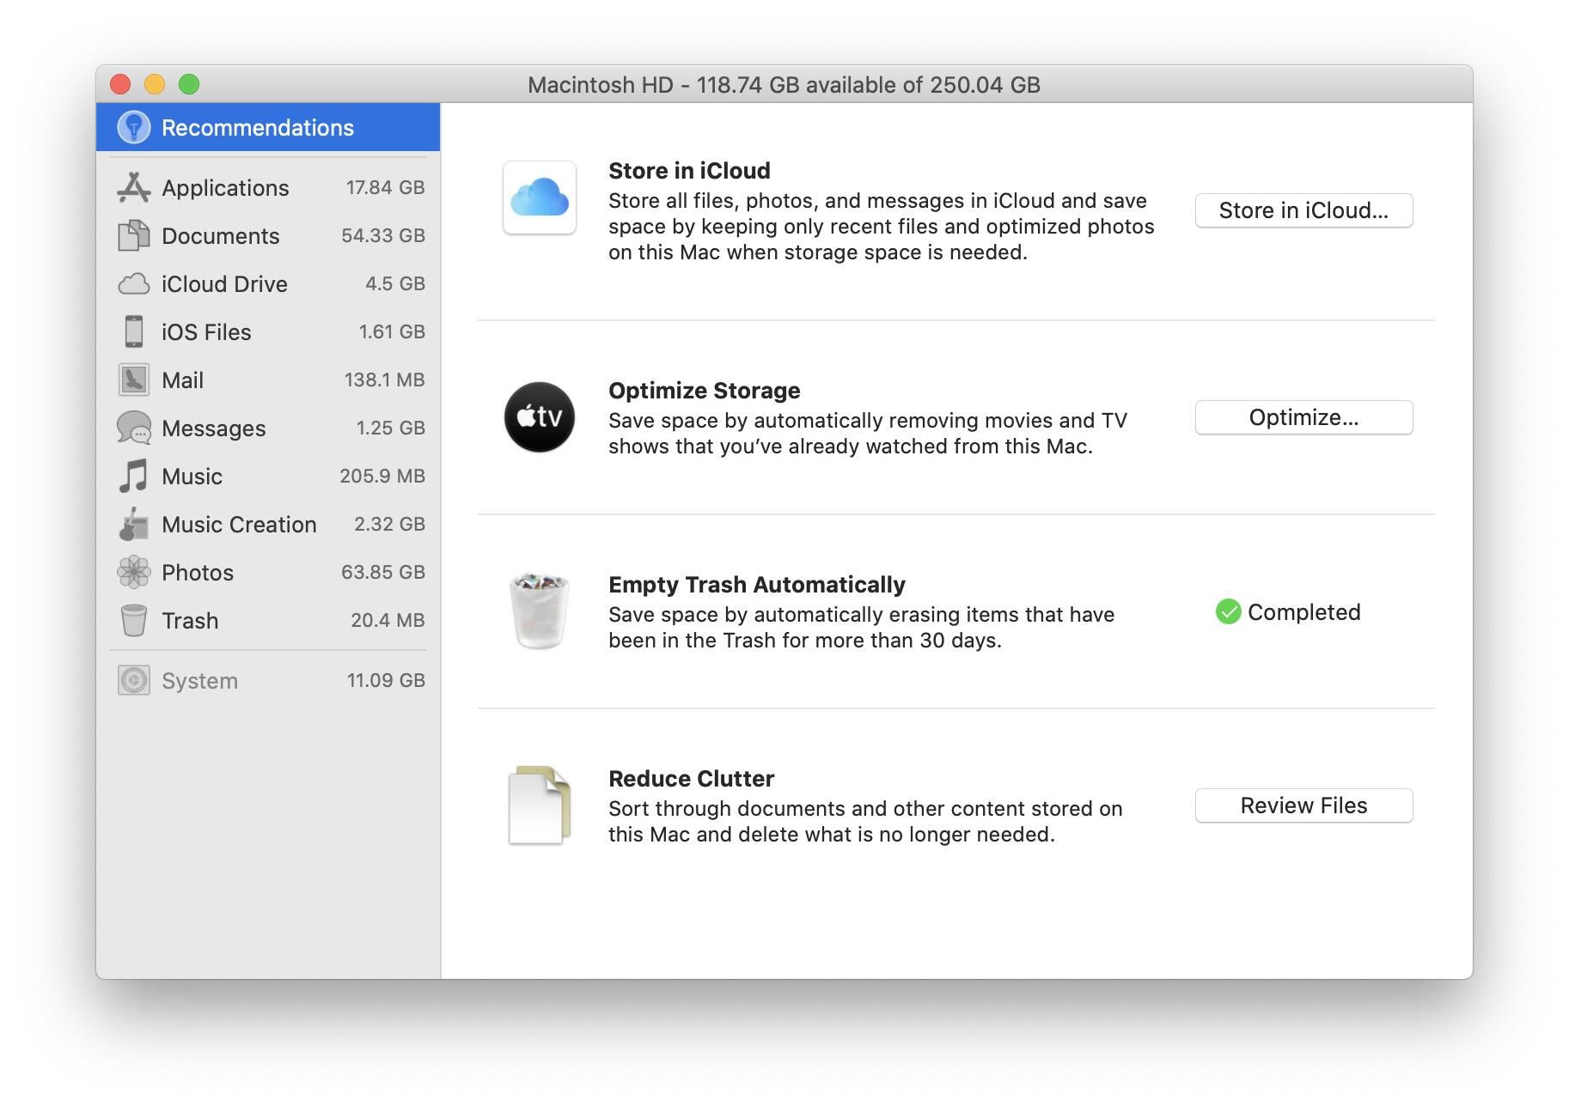The height and width of the screenshot is (1106, 1569).
Task: Select the Photos category
Action: (268, 572)
